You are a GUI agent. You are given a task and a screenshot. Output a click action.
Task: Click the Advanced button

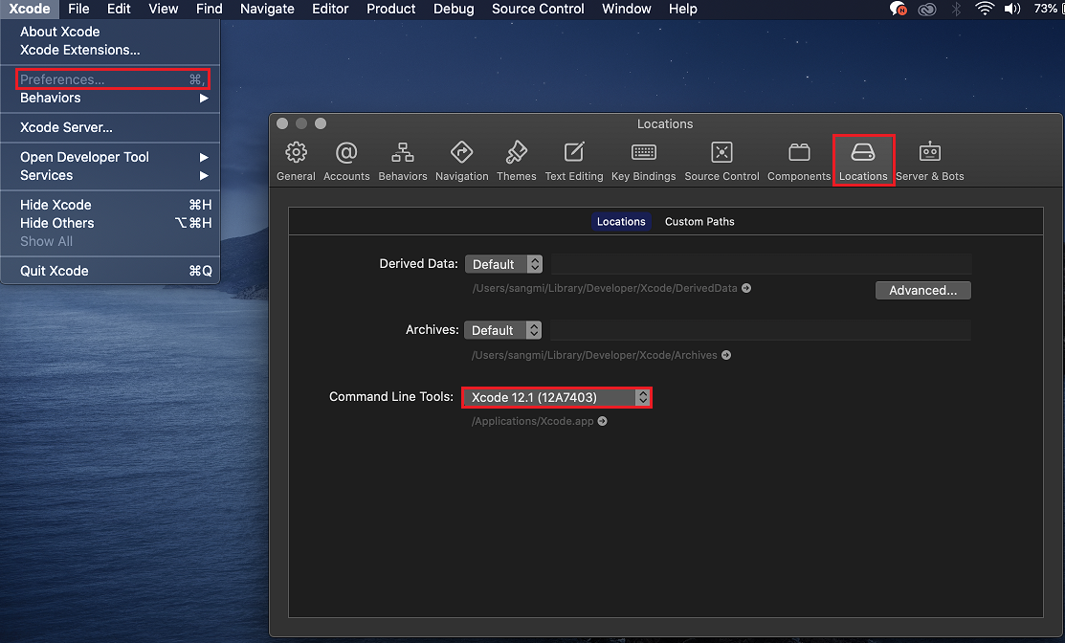tap(922, 290)
